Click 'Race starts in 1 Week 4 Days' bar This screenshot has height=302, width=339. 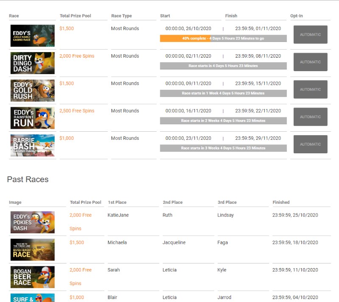point(223,93)
